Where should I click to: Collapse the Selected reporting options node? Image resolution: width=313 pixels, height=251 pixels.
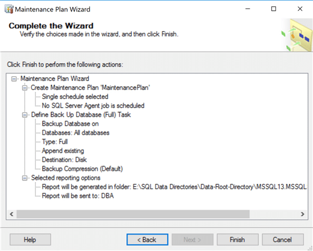click(24, 178)
